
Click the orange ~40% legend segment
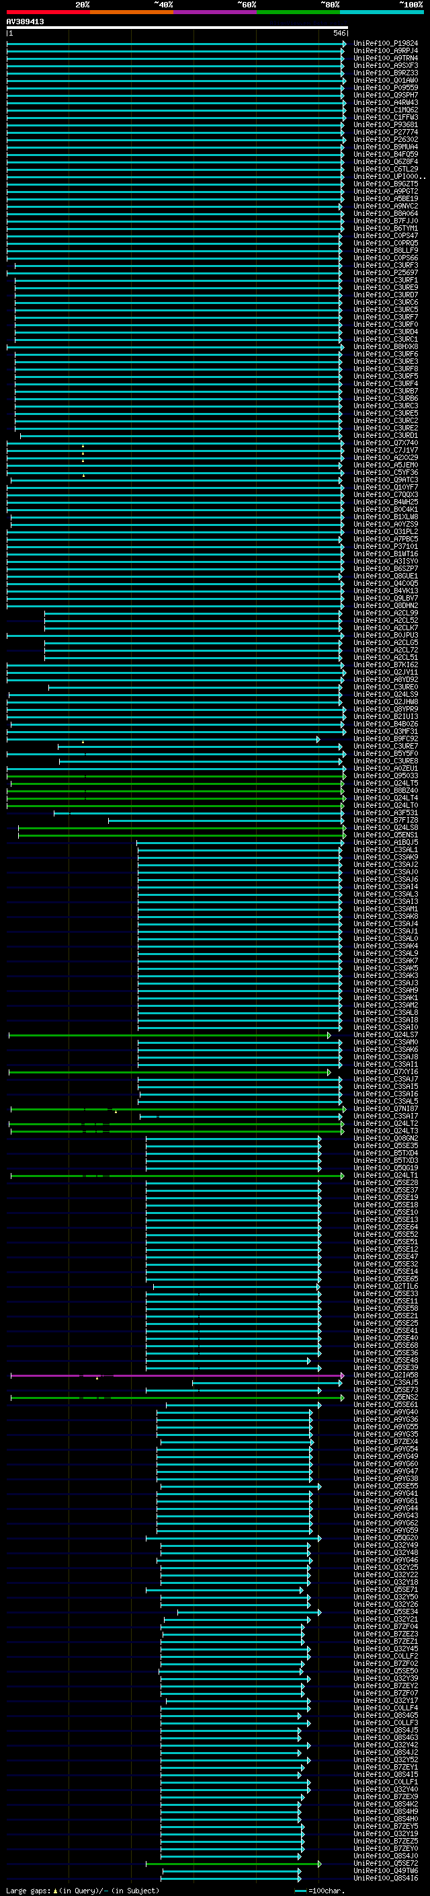pos(132,12)
